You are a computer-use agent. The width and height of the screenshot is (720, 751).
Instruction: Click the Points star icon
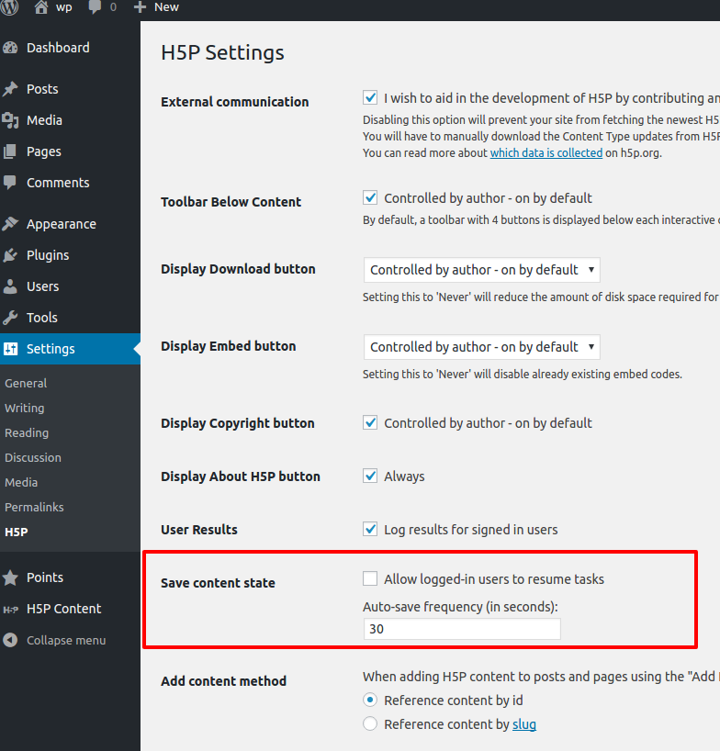pos(10,577)
